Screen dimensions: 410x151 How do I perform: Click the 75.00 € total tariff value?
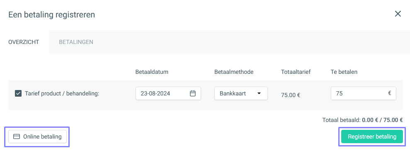coord(291,95)
